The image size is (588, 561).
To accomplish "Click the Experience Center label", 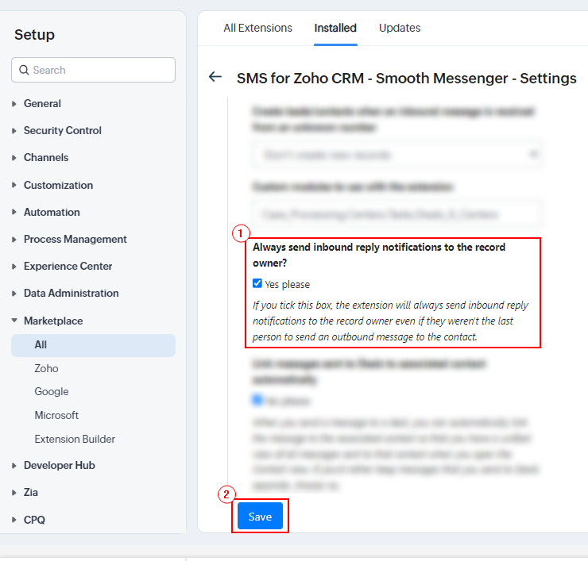I will click(68, 267).
